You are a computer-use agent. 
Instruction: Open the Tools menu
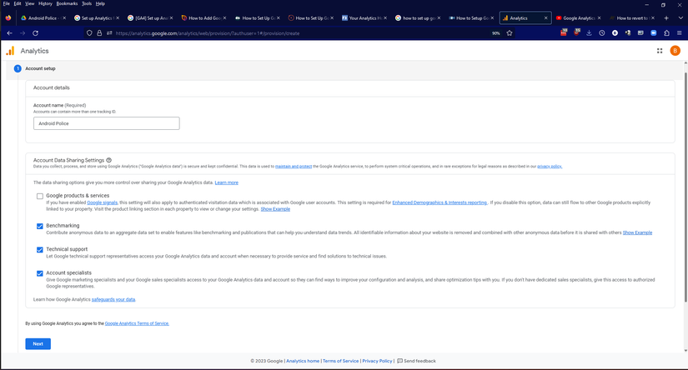87,3
